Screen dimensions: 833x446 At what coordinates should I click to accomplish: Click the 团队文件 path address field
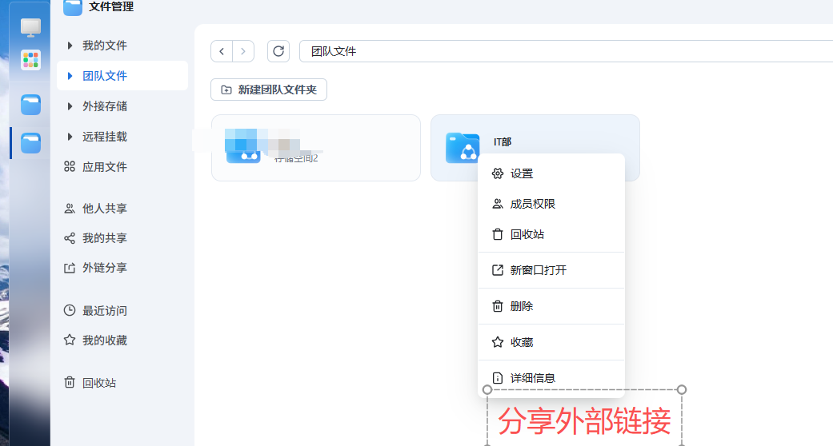coord(566,51)
